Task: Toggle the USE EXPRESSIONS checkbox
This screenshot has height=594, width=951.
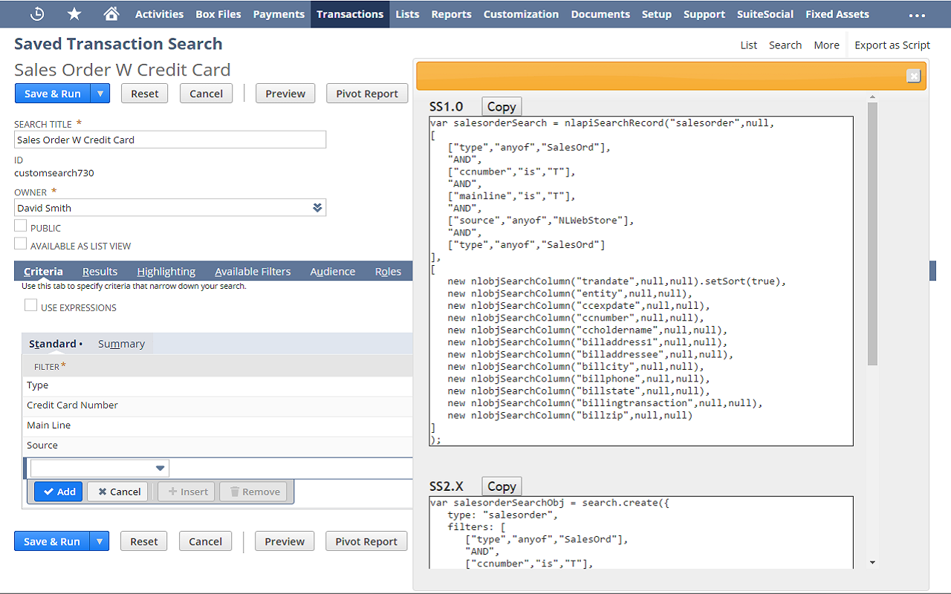Action: tap(30, 307)
